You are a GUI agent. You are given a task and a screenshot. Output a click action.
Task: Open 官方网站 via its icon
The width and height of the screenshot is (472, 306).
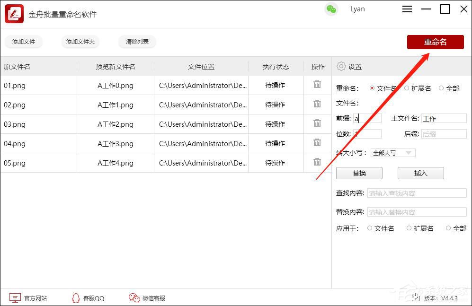coord(15,297)
